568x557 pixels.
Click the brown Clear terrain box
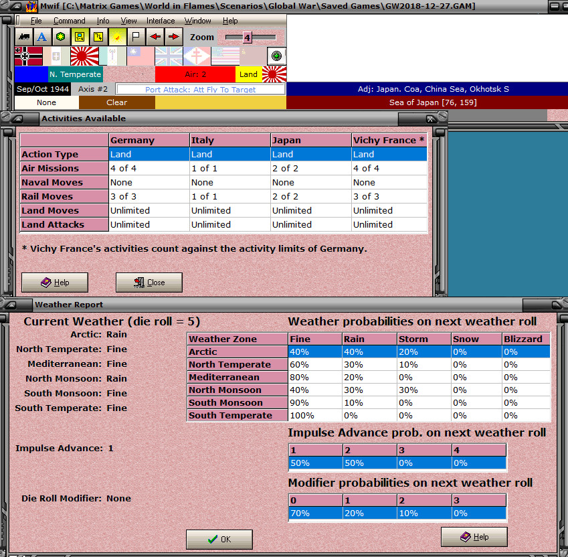click(117, 102)
